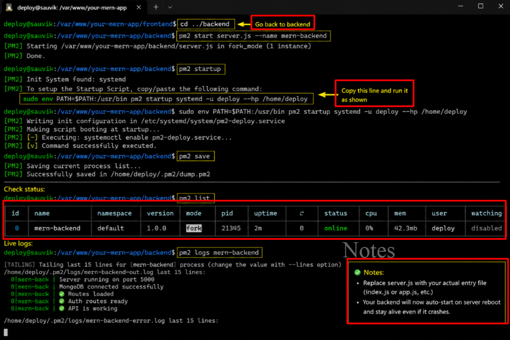Click the 'cd ../backend' command text
510x340 pixels.
click(x=205, y=24)
